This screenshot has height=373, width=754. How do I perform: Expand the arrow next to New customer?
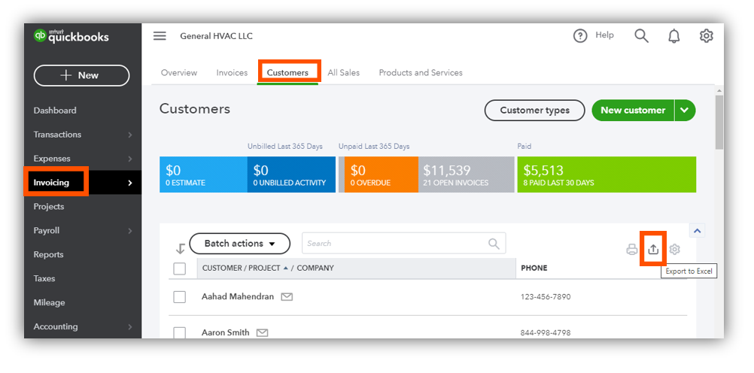point(686,110)
